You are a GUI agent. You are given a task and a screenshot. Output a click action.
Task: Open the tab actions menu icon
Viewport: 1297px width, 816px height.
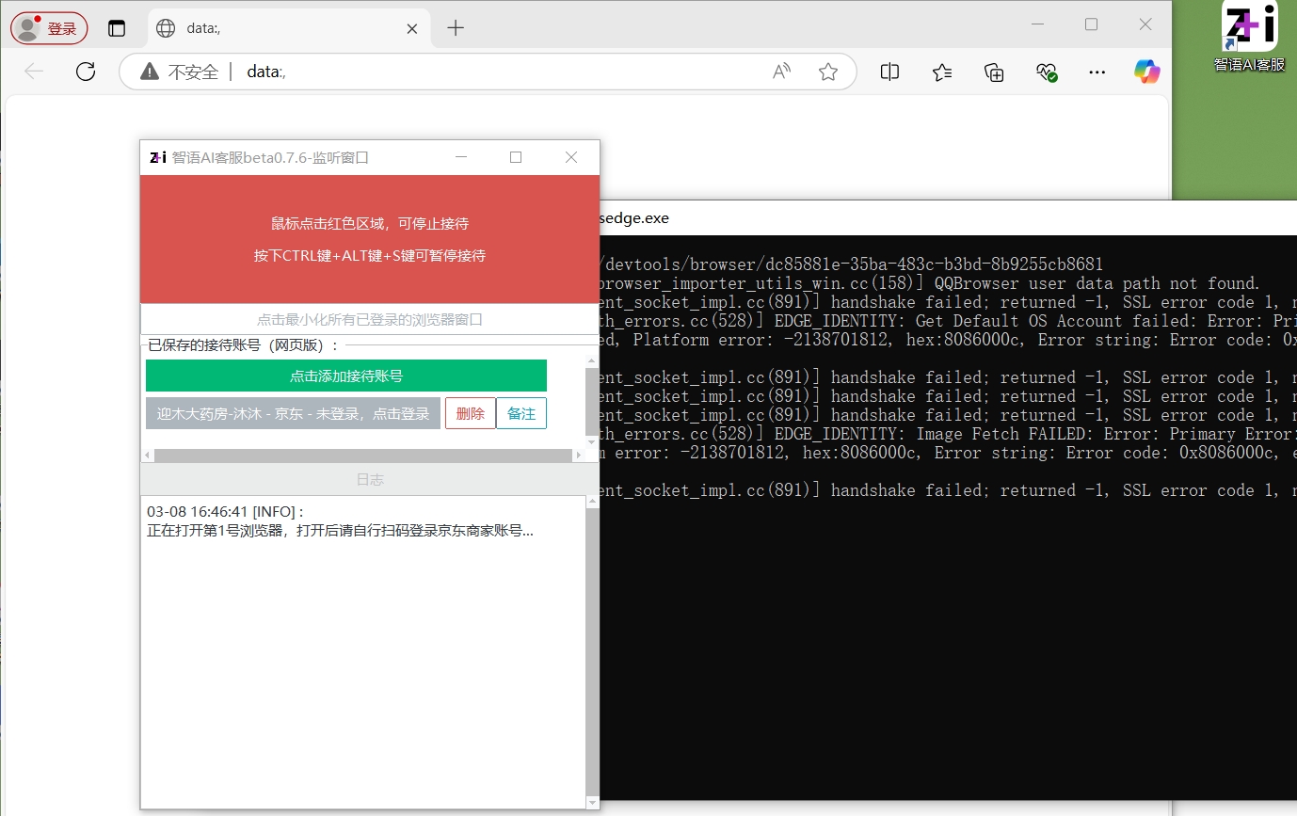pos(117,28)
